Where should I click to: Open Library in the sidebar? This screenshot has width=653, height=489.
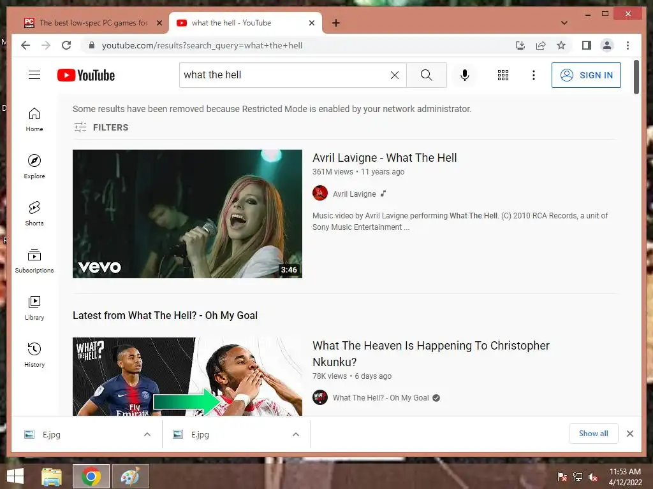pos(34,308)
